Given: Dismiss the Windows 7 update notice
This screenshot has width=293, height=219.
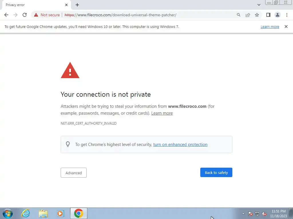Looking at the screenshot, I should tap(286, 27).
